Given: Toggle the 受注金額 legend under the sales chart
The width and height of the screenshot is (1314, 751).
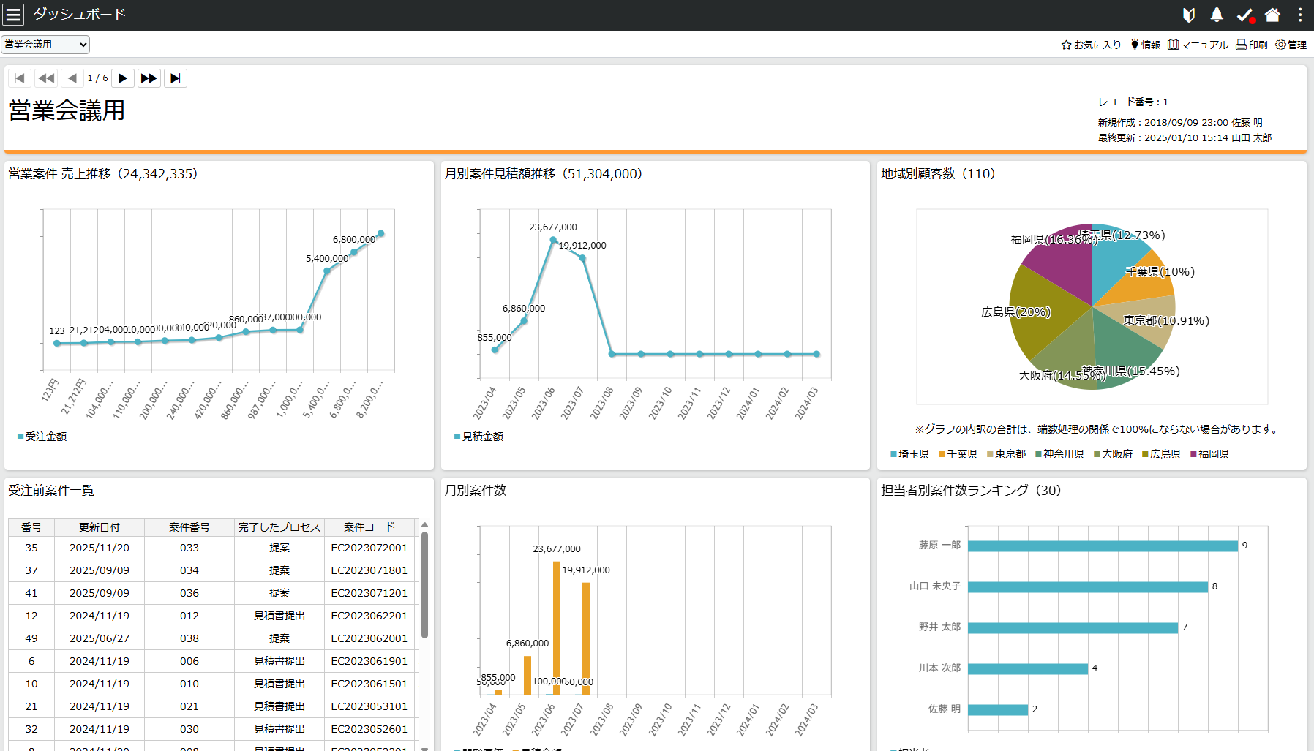Looking at the screenshot, I should [x=42, y=437].
